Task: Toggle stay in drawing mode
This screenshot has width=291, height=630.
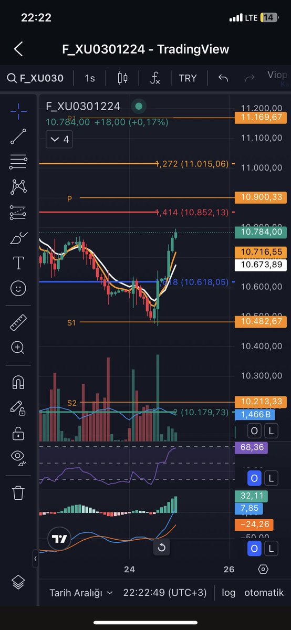Action: (x=18, y=408)
